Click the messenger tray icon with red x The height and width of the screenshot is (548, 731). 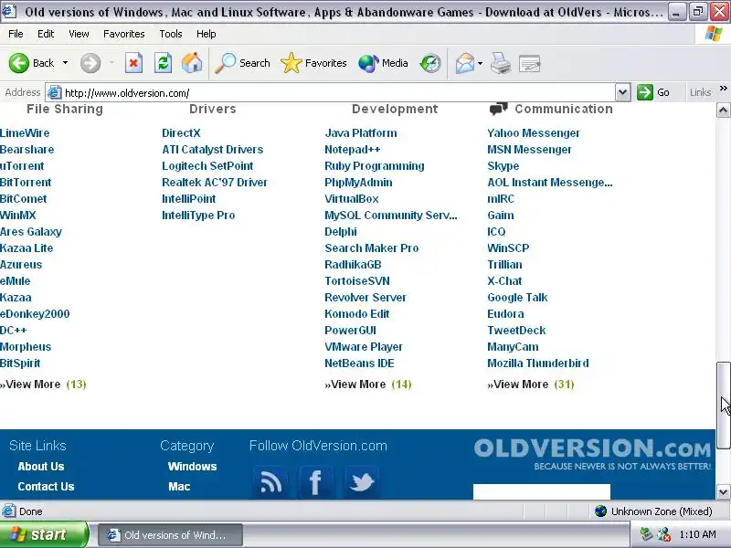[664, 534]
